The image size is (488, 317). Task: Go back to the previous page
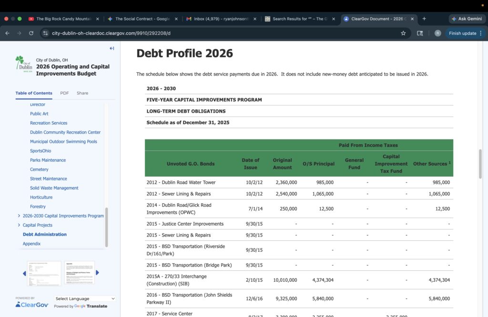tap(7, 33)
